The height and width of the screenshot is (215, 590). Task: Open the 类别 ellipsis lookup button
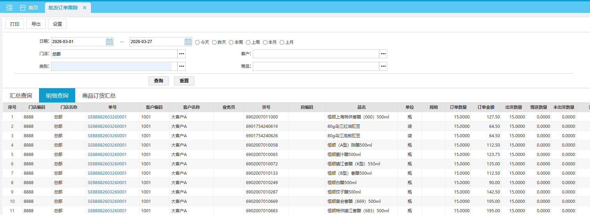click(x=181, y=66)
